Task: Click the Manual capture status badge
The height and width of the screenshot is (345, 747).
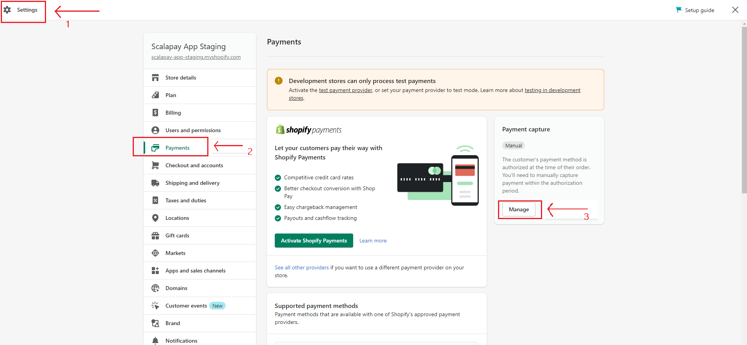Action: tap(514, 145)
